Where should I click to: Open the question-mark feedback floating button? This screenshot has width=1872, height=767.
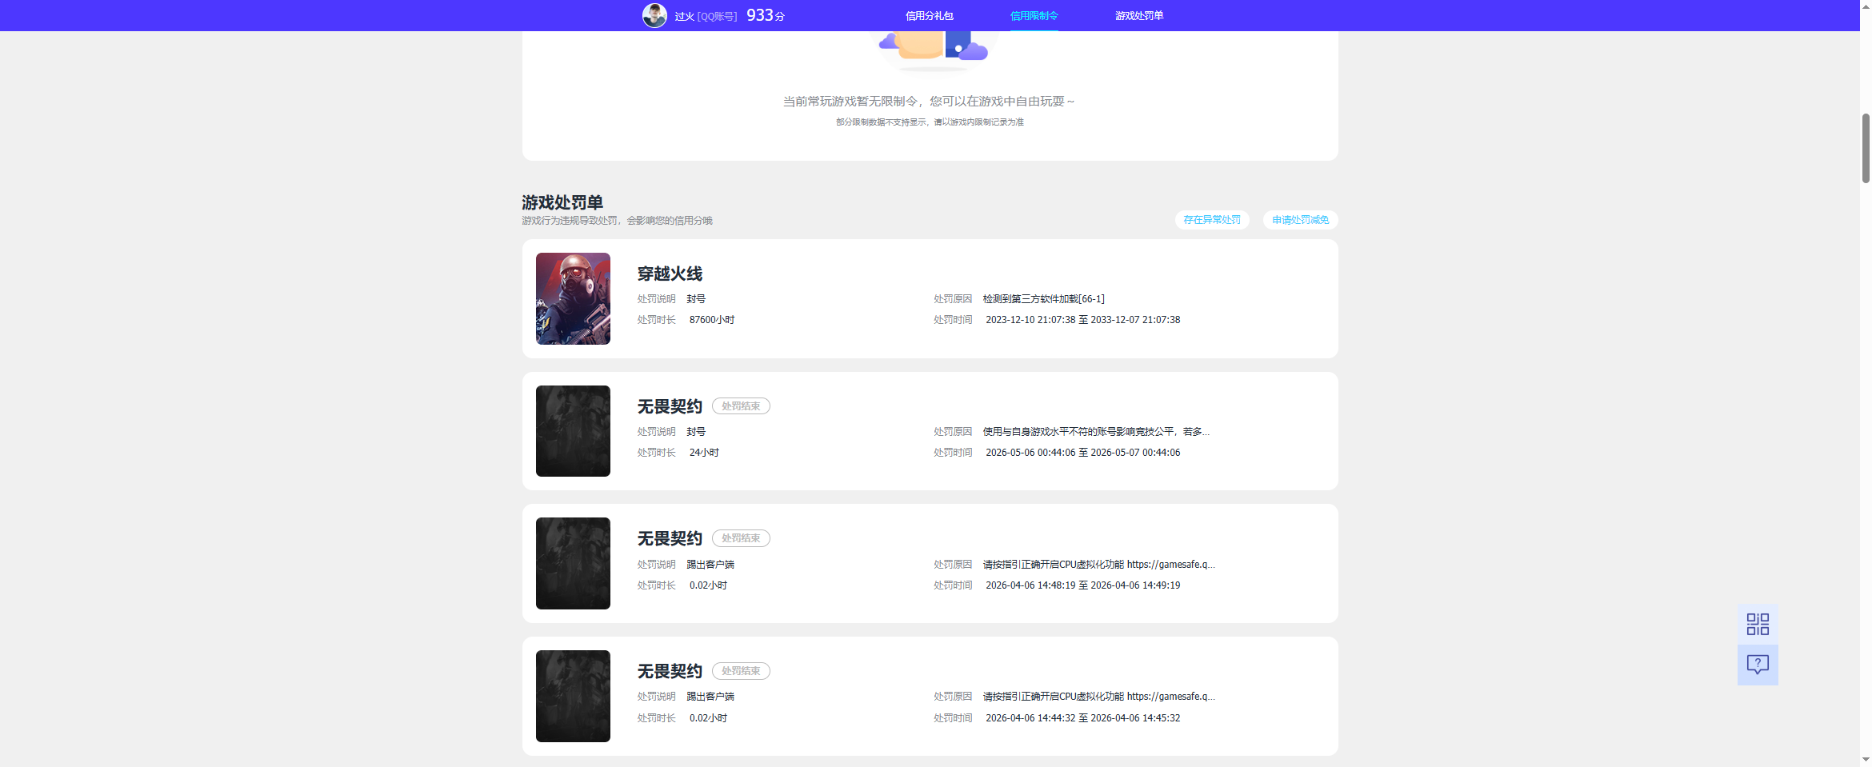1758,665
